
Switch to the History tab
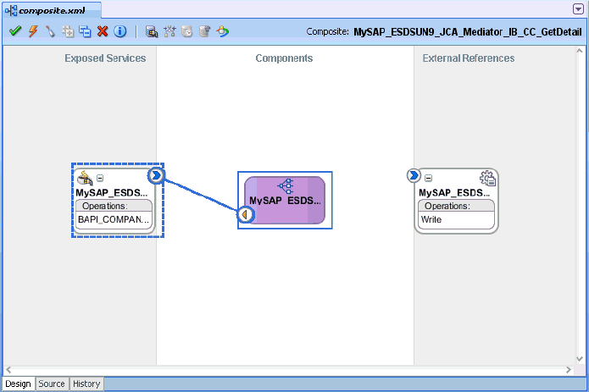(86, 384)
